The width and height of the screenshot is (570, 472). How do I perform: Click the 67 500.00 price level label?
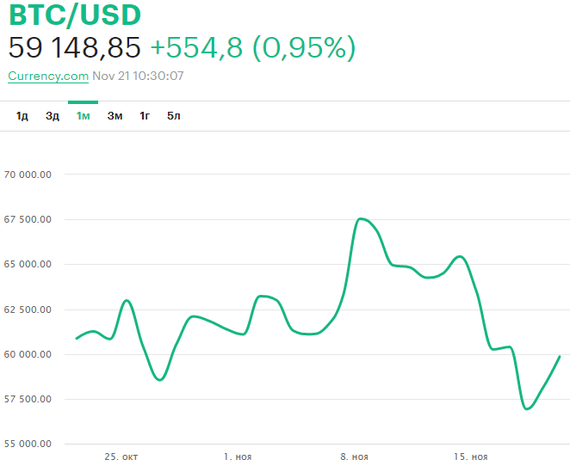28,219
